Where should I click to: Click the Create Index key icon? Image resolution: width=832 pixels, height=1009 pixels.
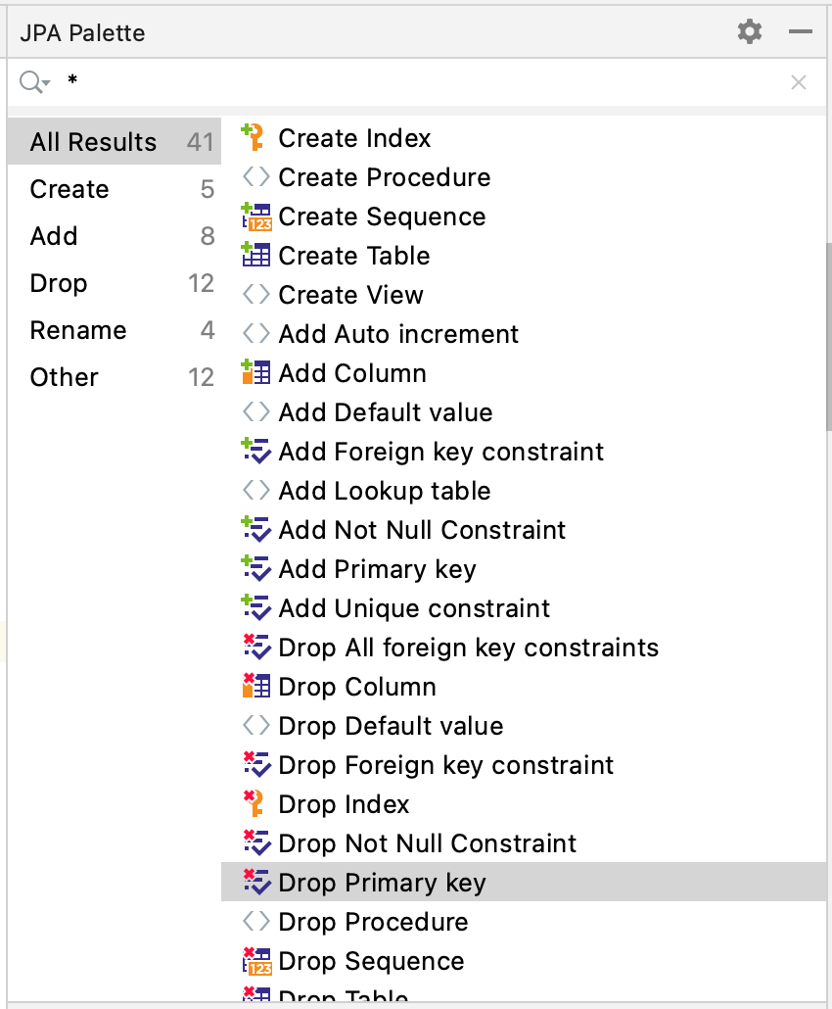[x=255, y=138]
